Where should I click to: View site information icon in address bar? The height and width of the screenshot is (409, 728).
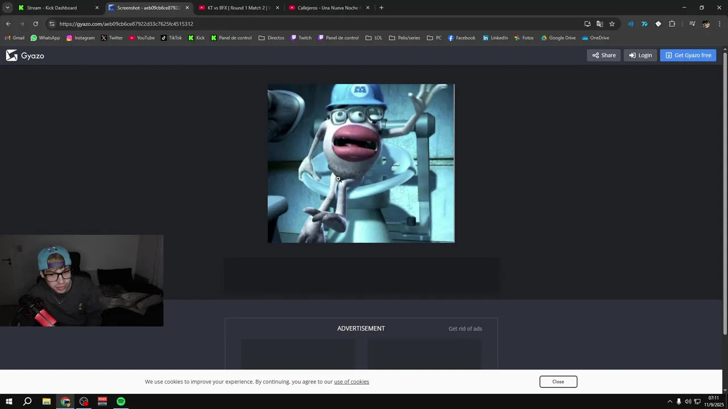click(x=52, y=24)
